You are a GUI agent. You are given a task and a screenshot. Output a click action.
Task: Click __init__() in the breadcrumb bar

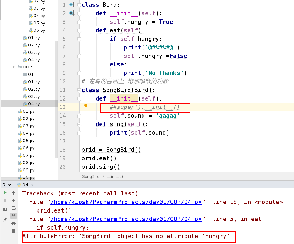[x=116, y=177]
